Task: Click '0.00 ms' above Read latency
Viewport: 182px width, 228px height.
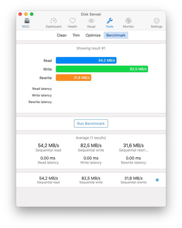Action: [48, 158]
